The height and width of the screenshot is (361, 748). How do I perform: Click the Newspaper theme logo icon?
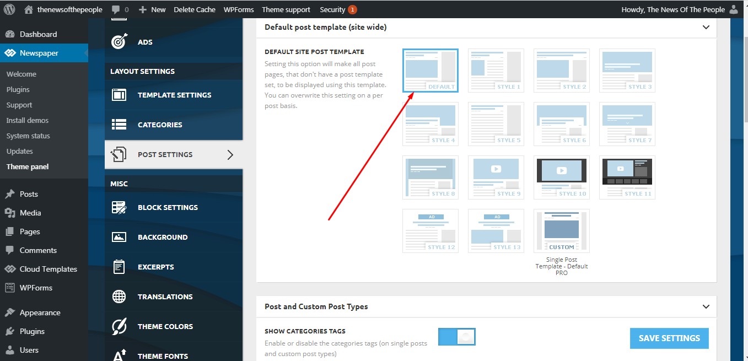(10, 53)
